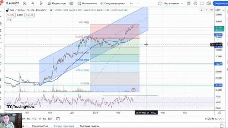Click the blue Опубликовать button
This screenshot has height=128, width=228.
[x=221, y=3]
